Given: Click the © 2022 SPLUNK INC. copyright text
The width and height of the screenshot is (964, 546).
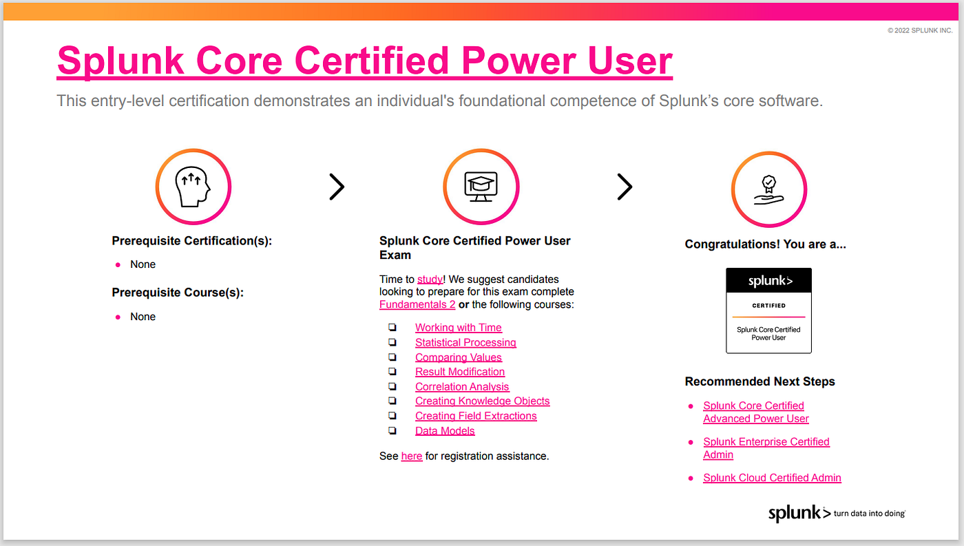Looking at the screenshot, I should pyautogui.click(x=920, y=30).
